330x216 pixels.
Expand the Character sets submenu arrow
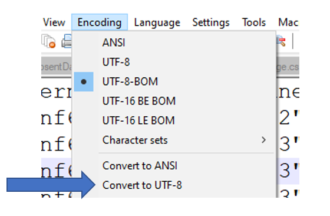tap(263, 140)
